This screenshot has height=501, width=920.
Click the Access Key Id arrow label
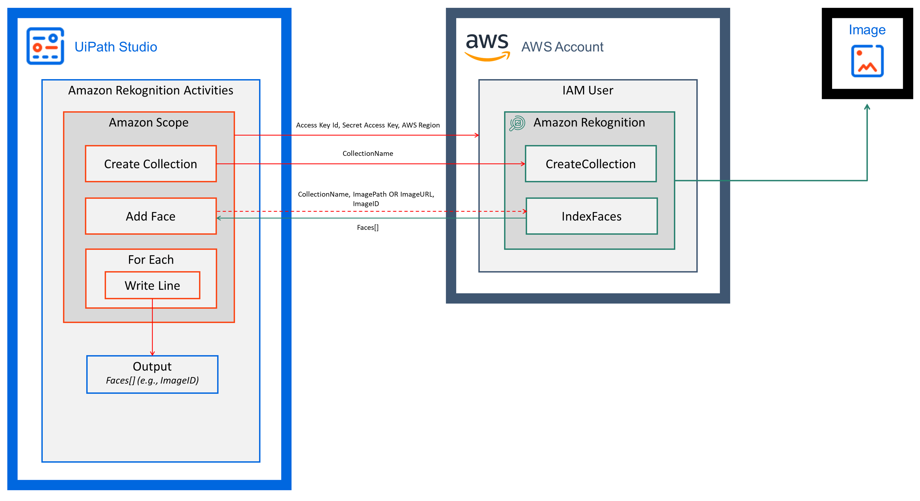point(368,125)
